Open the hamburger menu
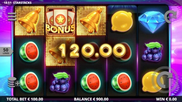Image resolution: width=182 pixels, height=102 pixels. [x=12, y=17]
